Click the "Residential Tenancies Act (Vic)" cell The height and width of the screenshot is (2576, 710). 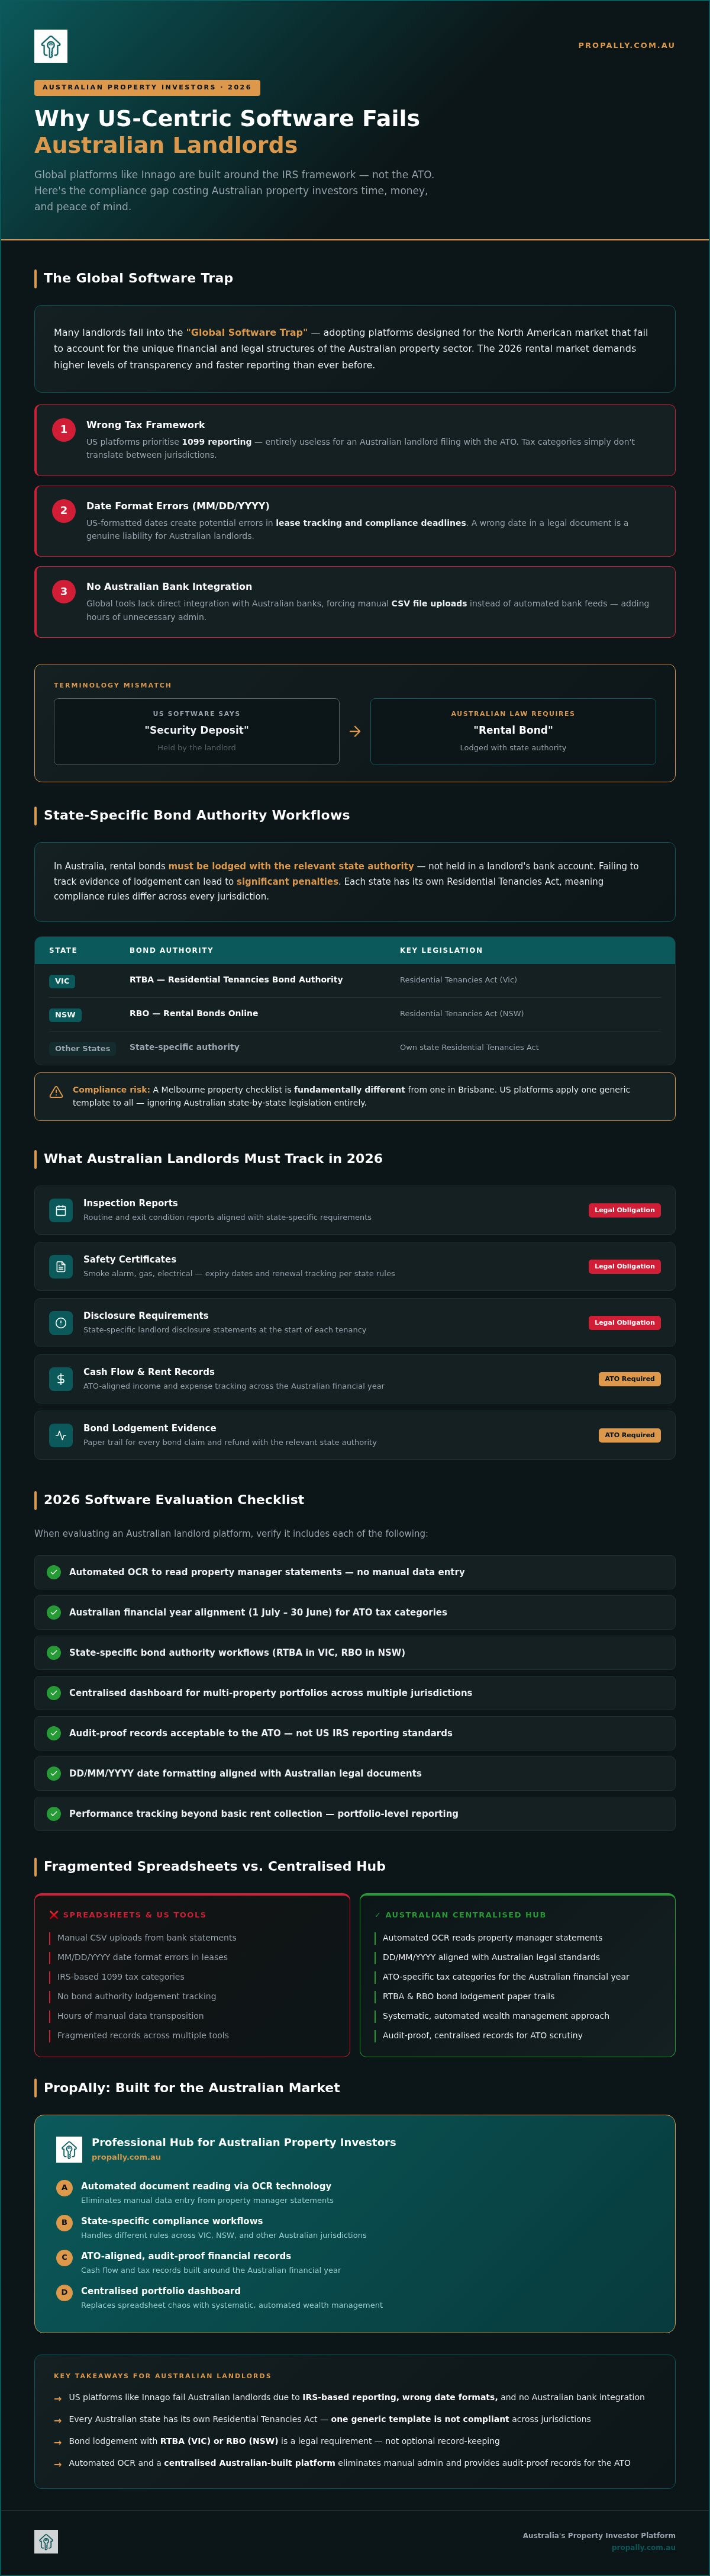coord(459,980)
